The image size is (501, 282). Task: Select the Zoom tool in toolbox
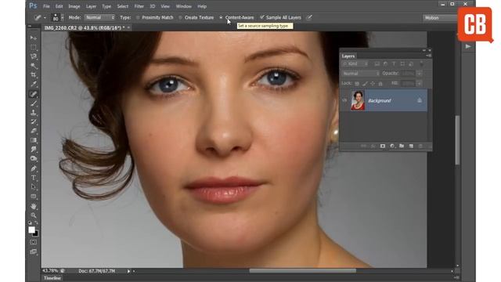point(33,215)
